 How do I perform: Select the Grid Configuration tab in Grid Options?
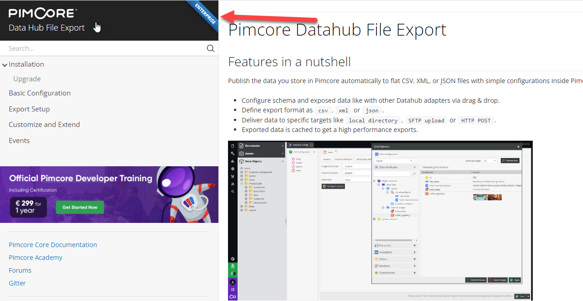click(x=386, y=154)
